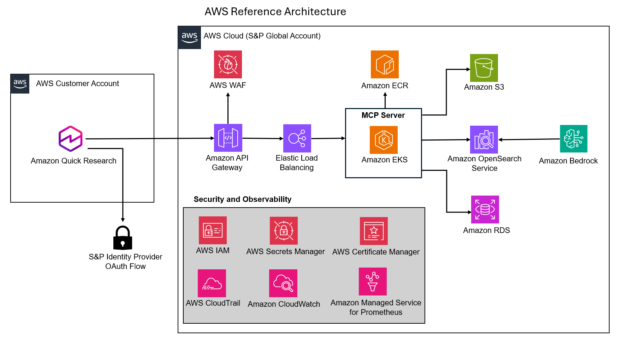Click the AWS Cloud account logo badge
617x341 pixels.
coord(189,37)
